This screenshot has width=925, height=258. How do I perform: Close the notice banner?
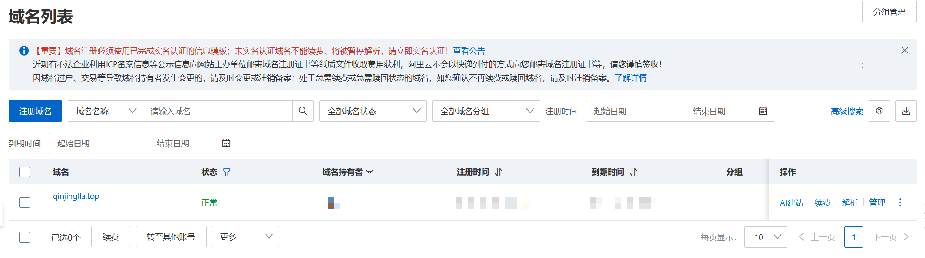[904, 51]
